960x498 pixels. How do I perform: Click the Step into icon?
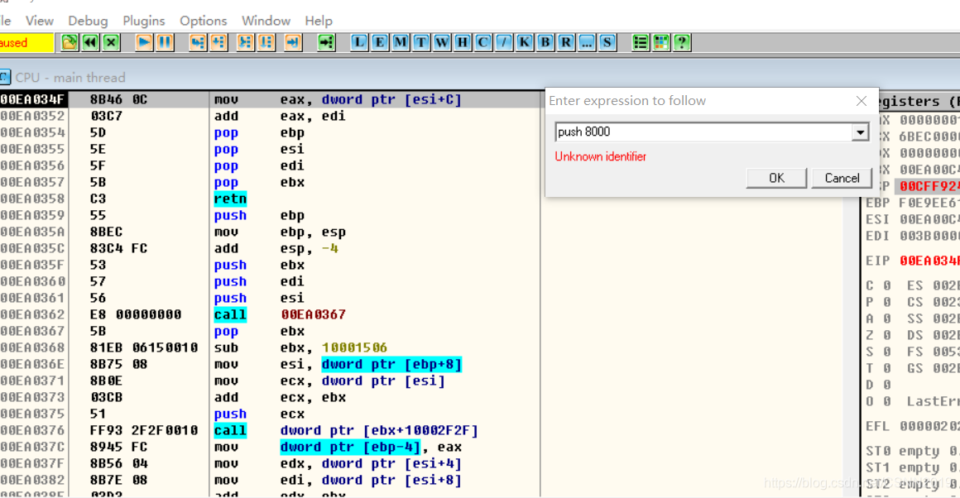pos(198,43)
